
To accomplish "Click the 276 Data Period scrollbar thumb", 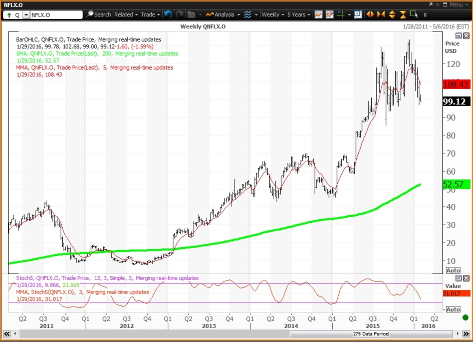I will click(371, 334).
